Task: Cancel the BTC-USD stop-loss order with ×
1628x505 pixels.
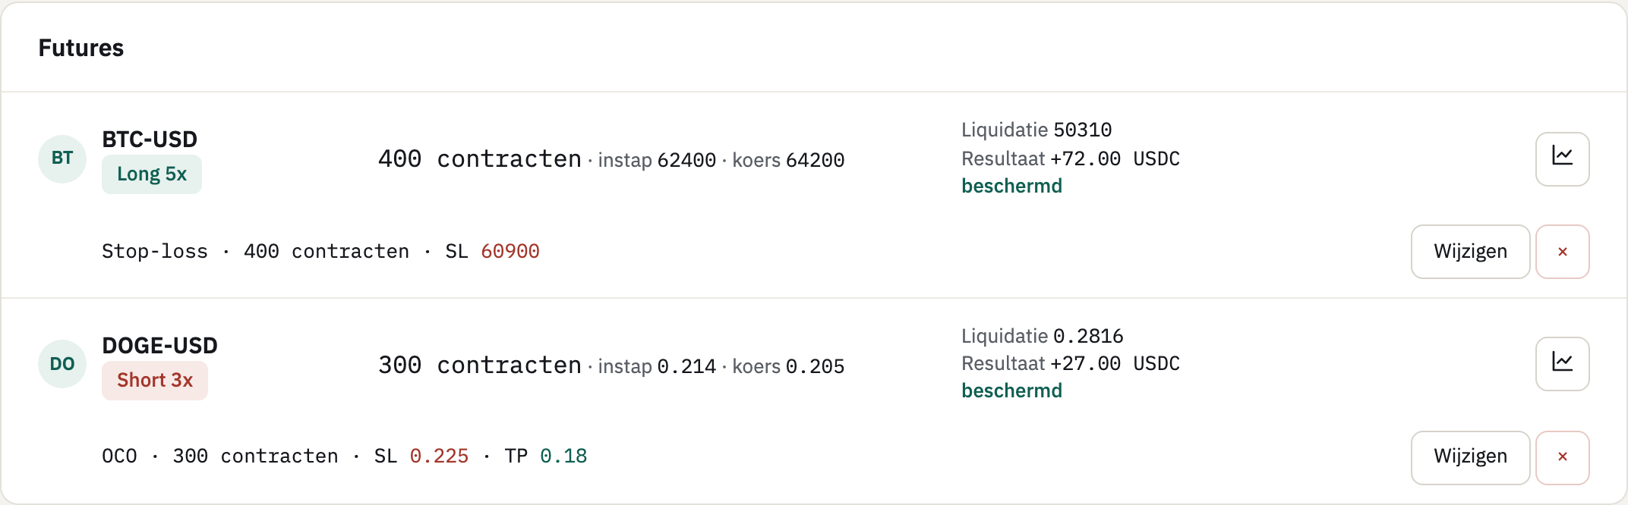Action: [1562, 252]
